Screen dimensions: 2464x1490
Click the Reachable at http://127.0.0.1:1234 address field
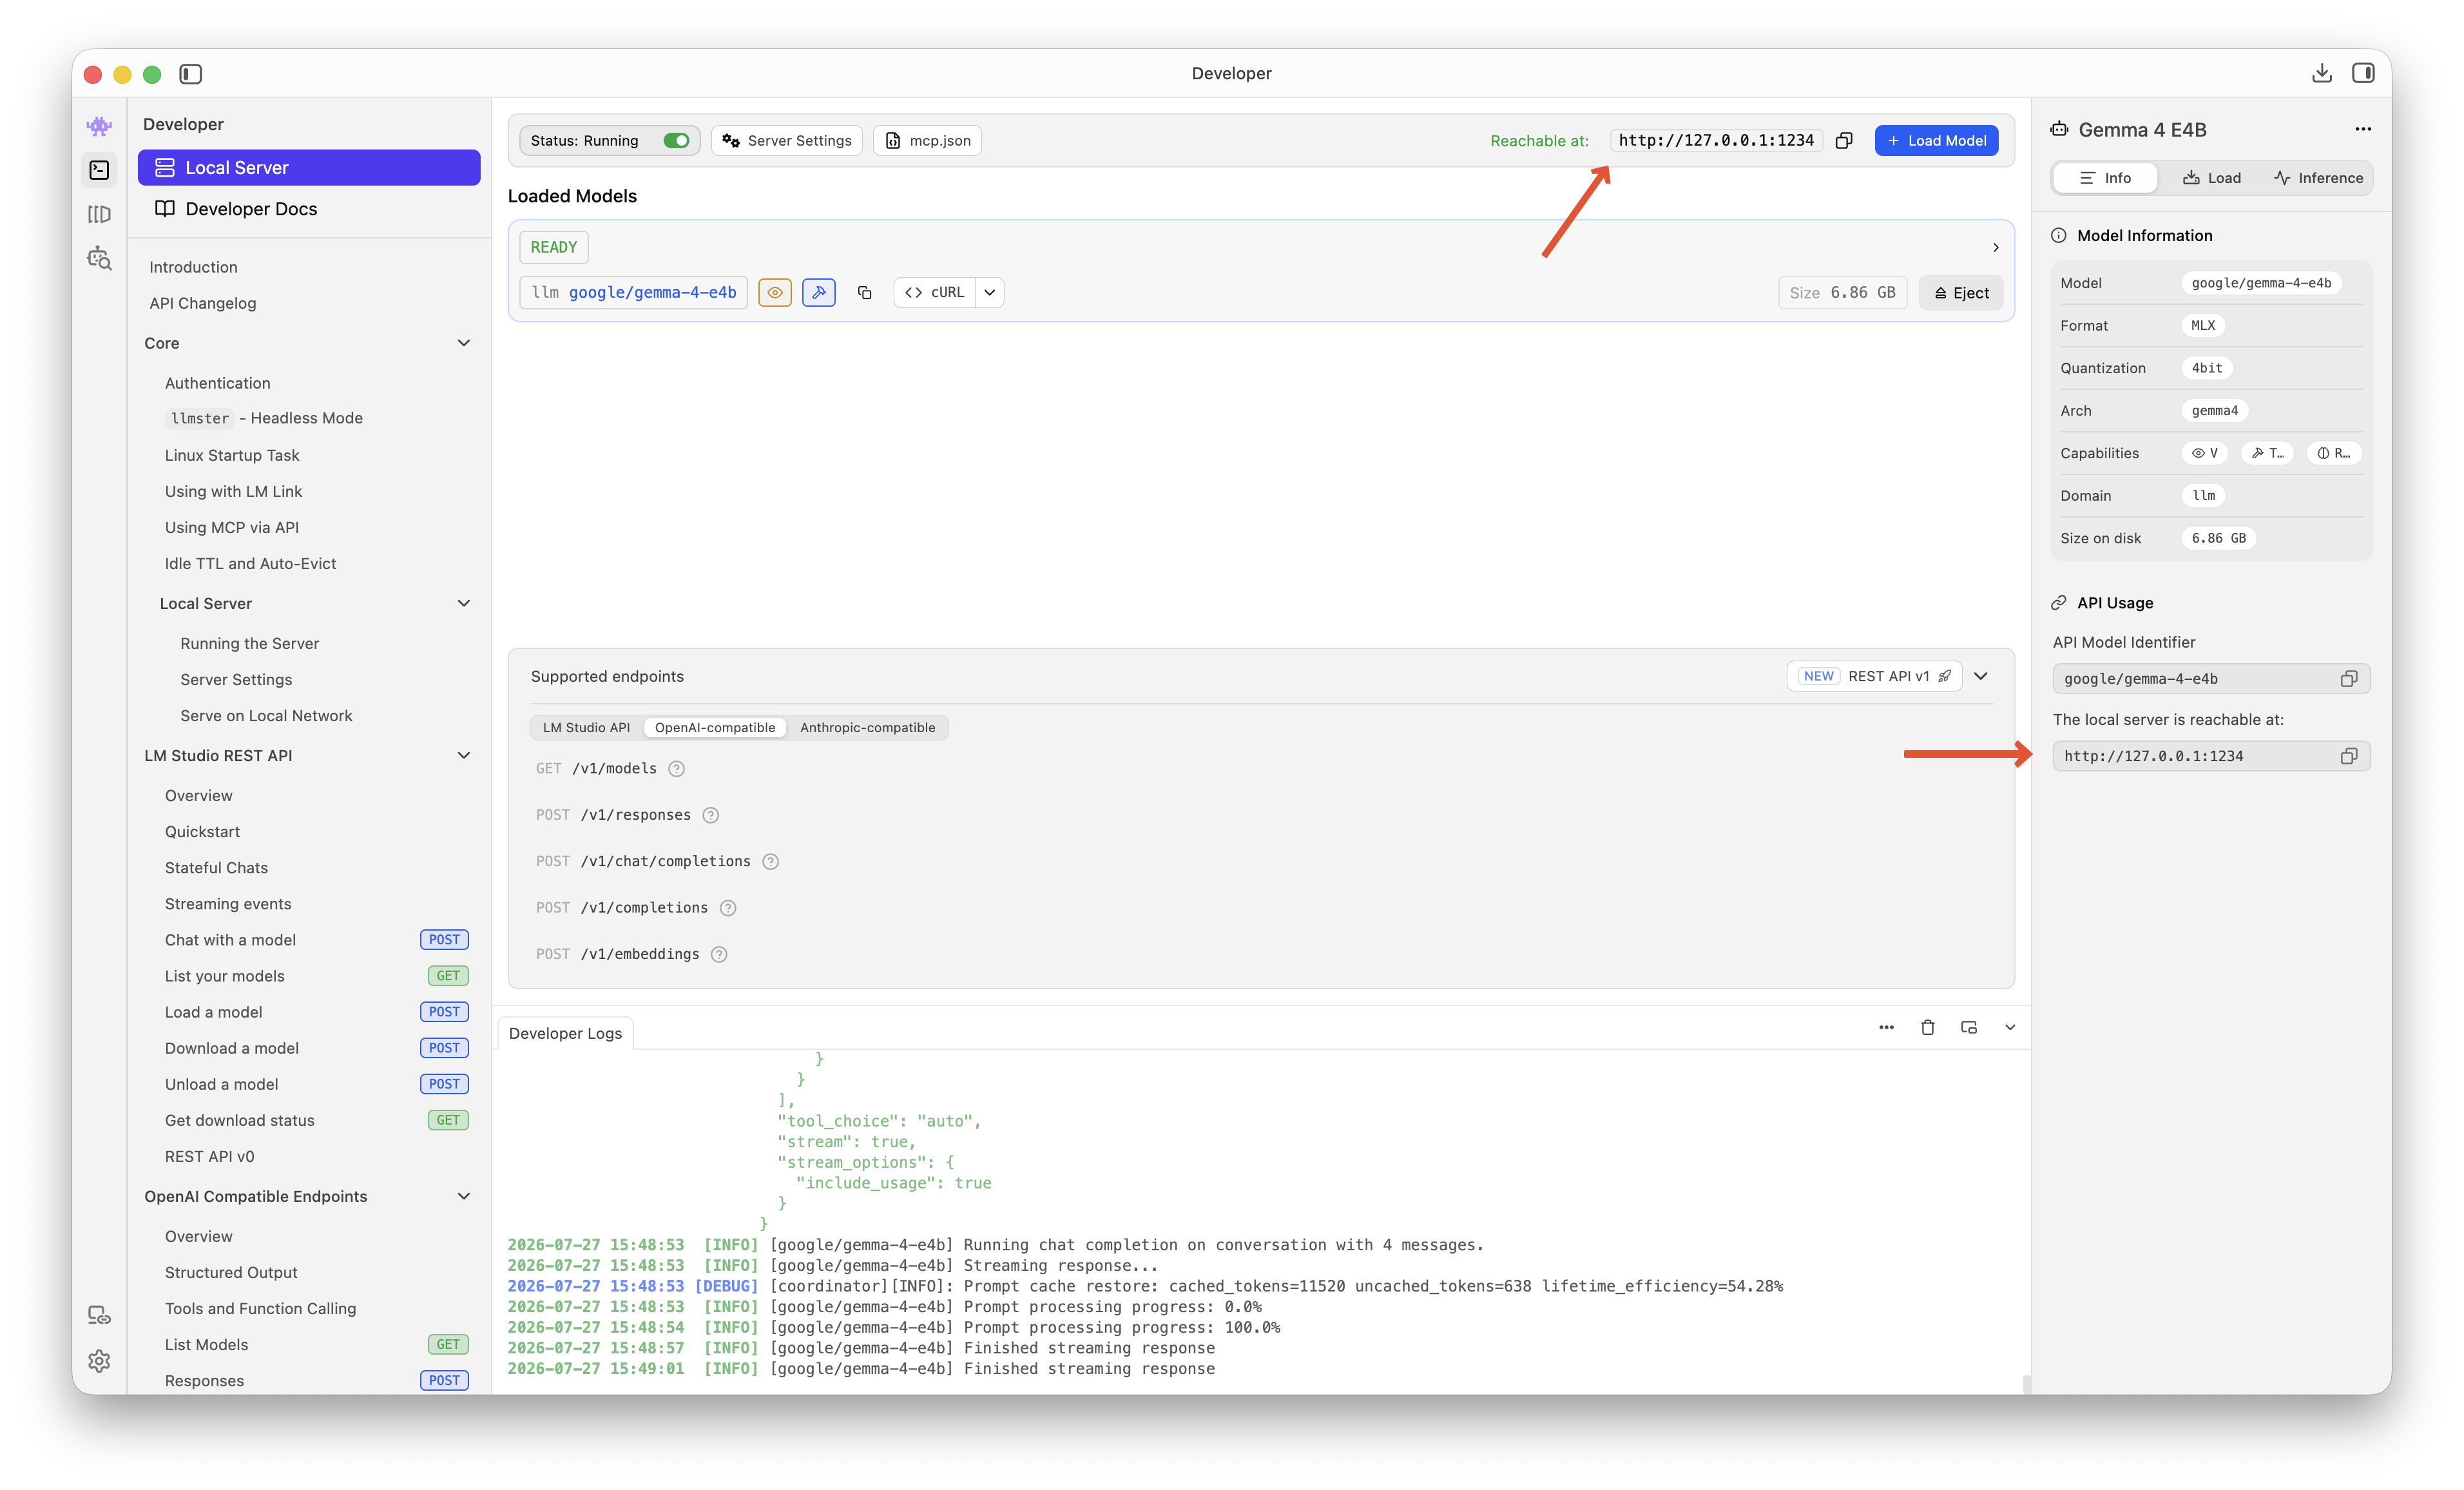click(x=1716, y=141)
